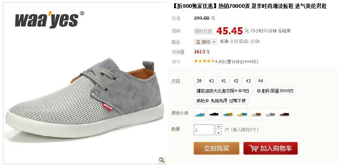Decrease quantity with the down arrow
Image resolution: width=337 pixels, height=165 pixels.
click(x=218, y=133)
